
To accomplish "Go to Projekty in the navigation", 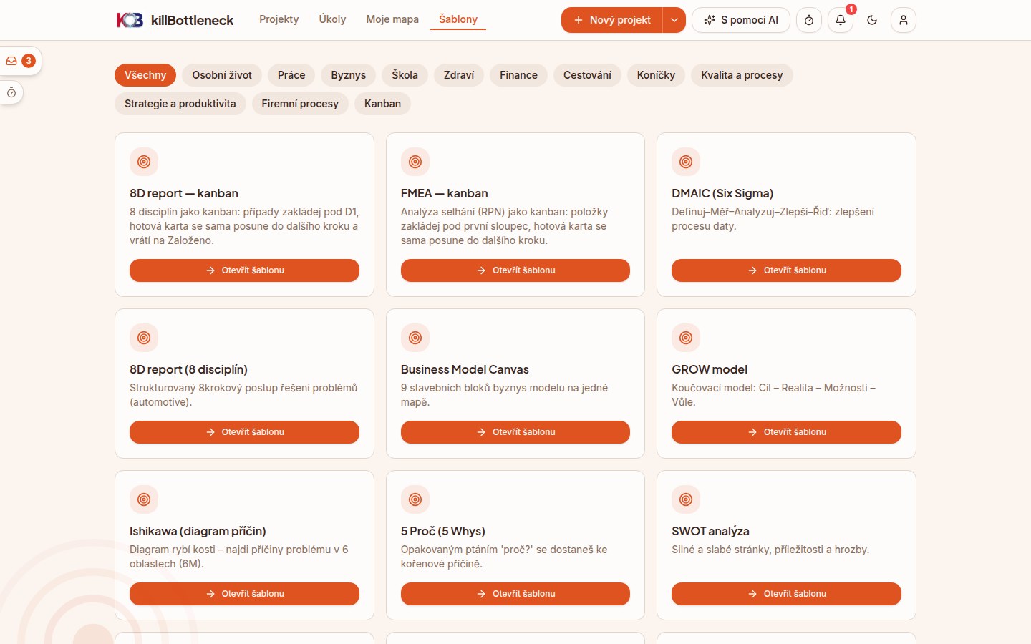I will coord(279,19).
